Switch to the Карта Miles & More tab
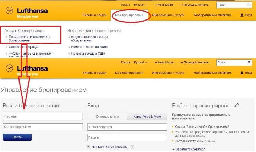256x152 pixels. click(x=147, y=117)
